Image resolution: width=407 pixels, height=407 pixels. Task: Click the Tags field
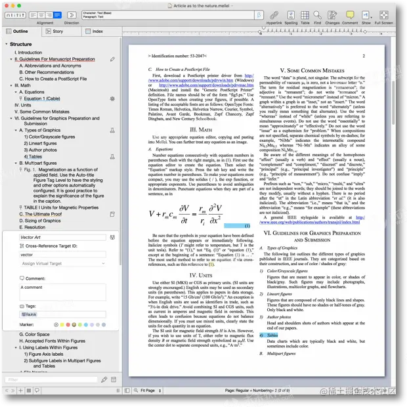[x=62, y=314]
